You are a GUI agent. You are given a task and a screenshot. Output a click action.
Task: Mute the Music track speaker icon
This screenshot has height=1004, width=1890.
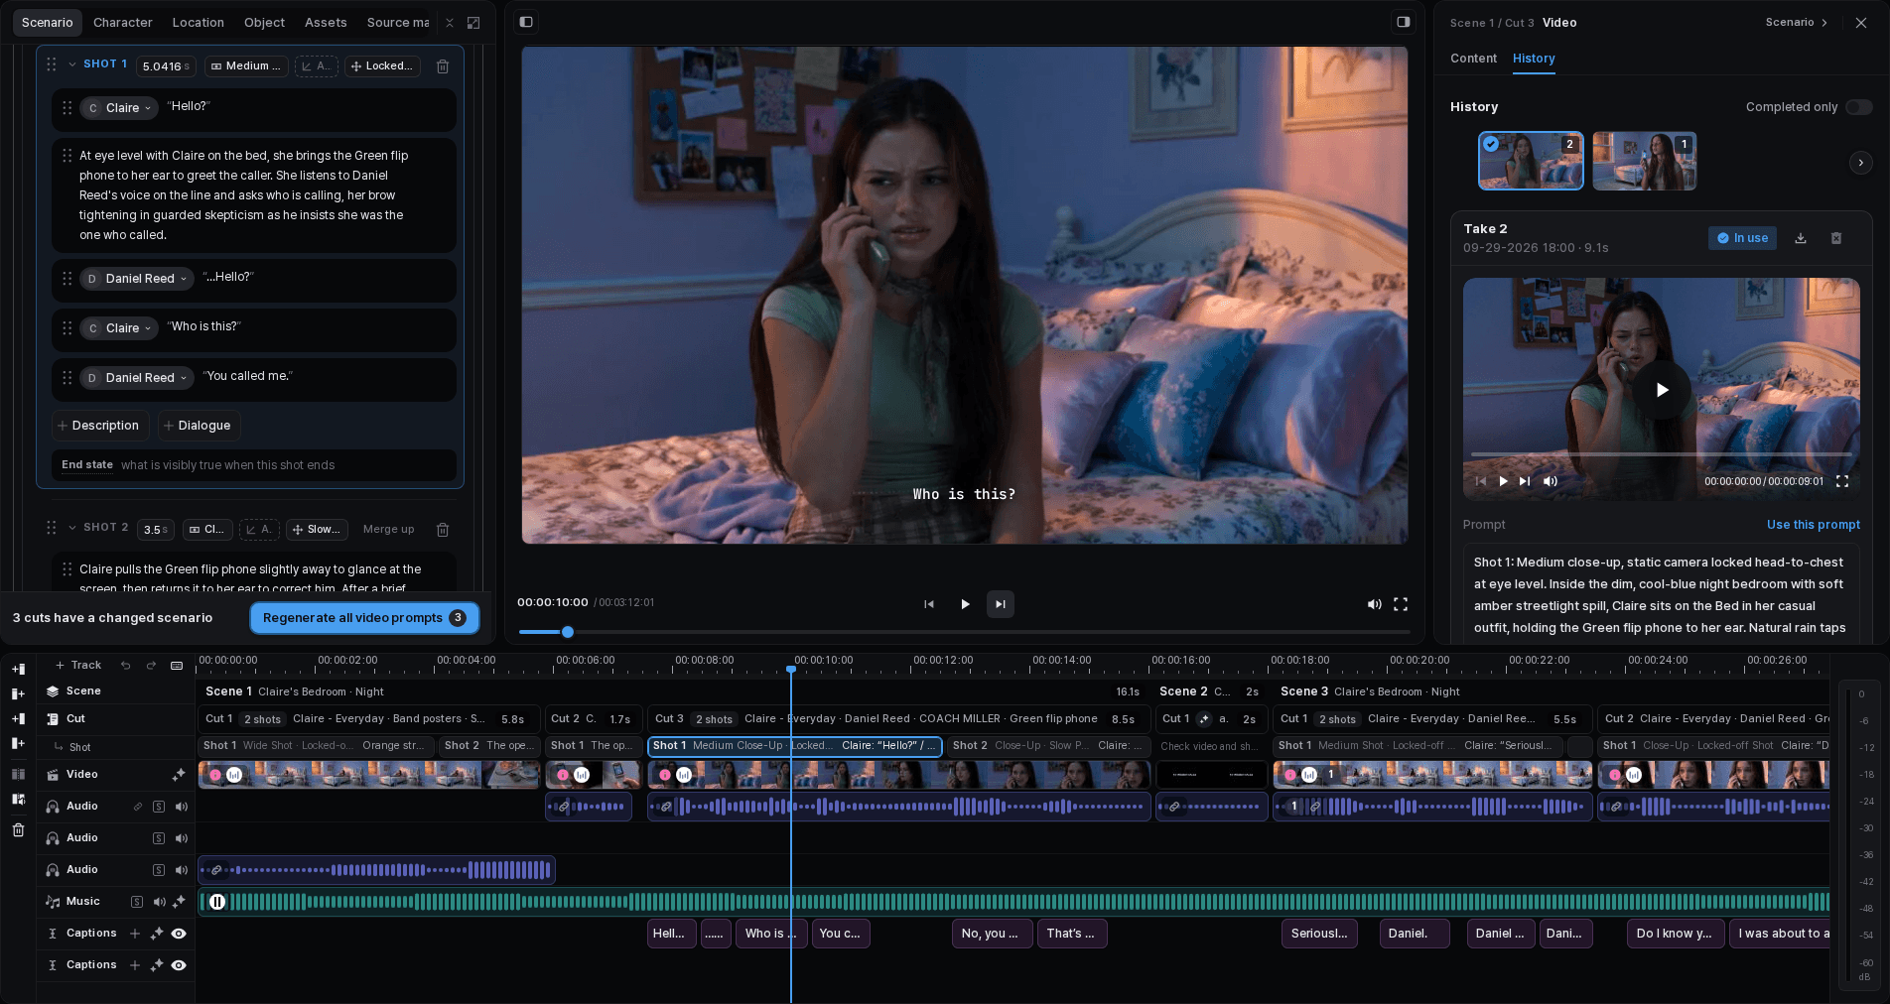click(x=159, y=902)
